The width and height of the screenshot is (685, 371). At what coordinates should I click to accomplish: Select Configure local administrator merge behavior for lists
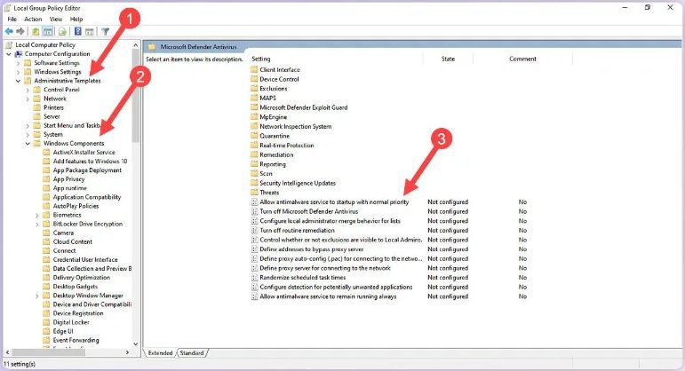(330, 221)
